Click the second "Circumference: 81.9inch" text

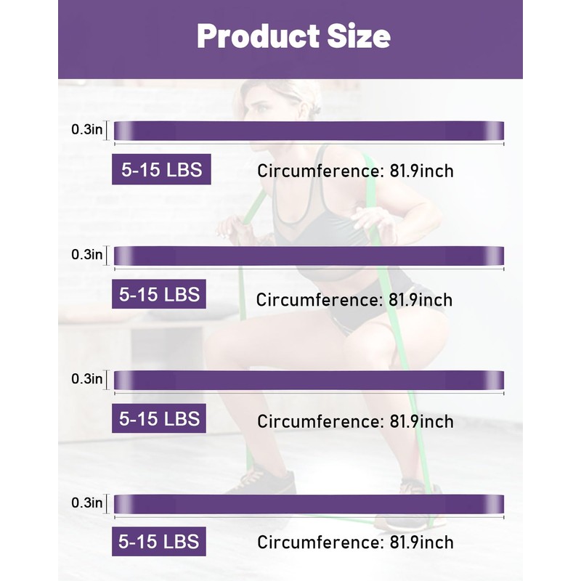pyautogui.click(x=354, y=299)
